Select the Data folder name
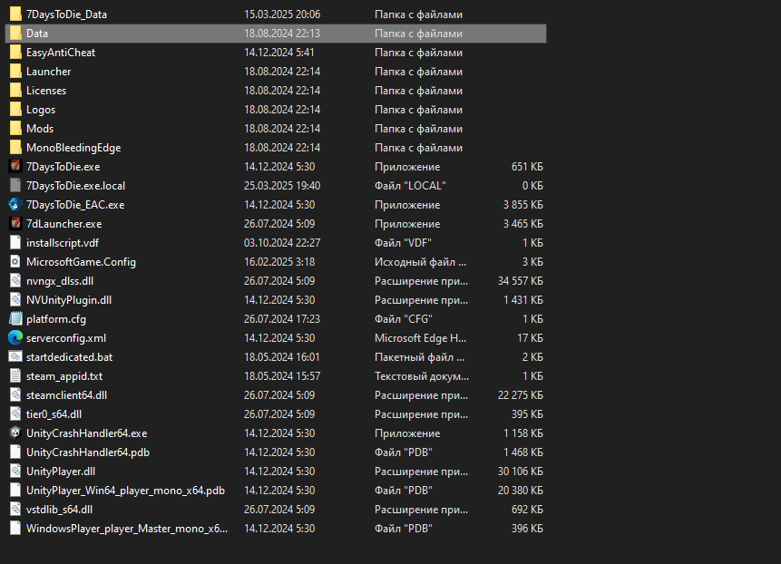Image resolution: width=781 pixels, height=564 pixels. [37, 34]
